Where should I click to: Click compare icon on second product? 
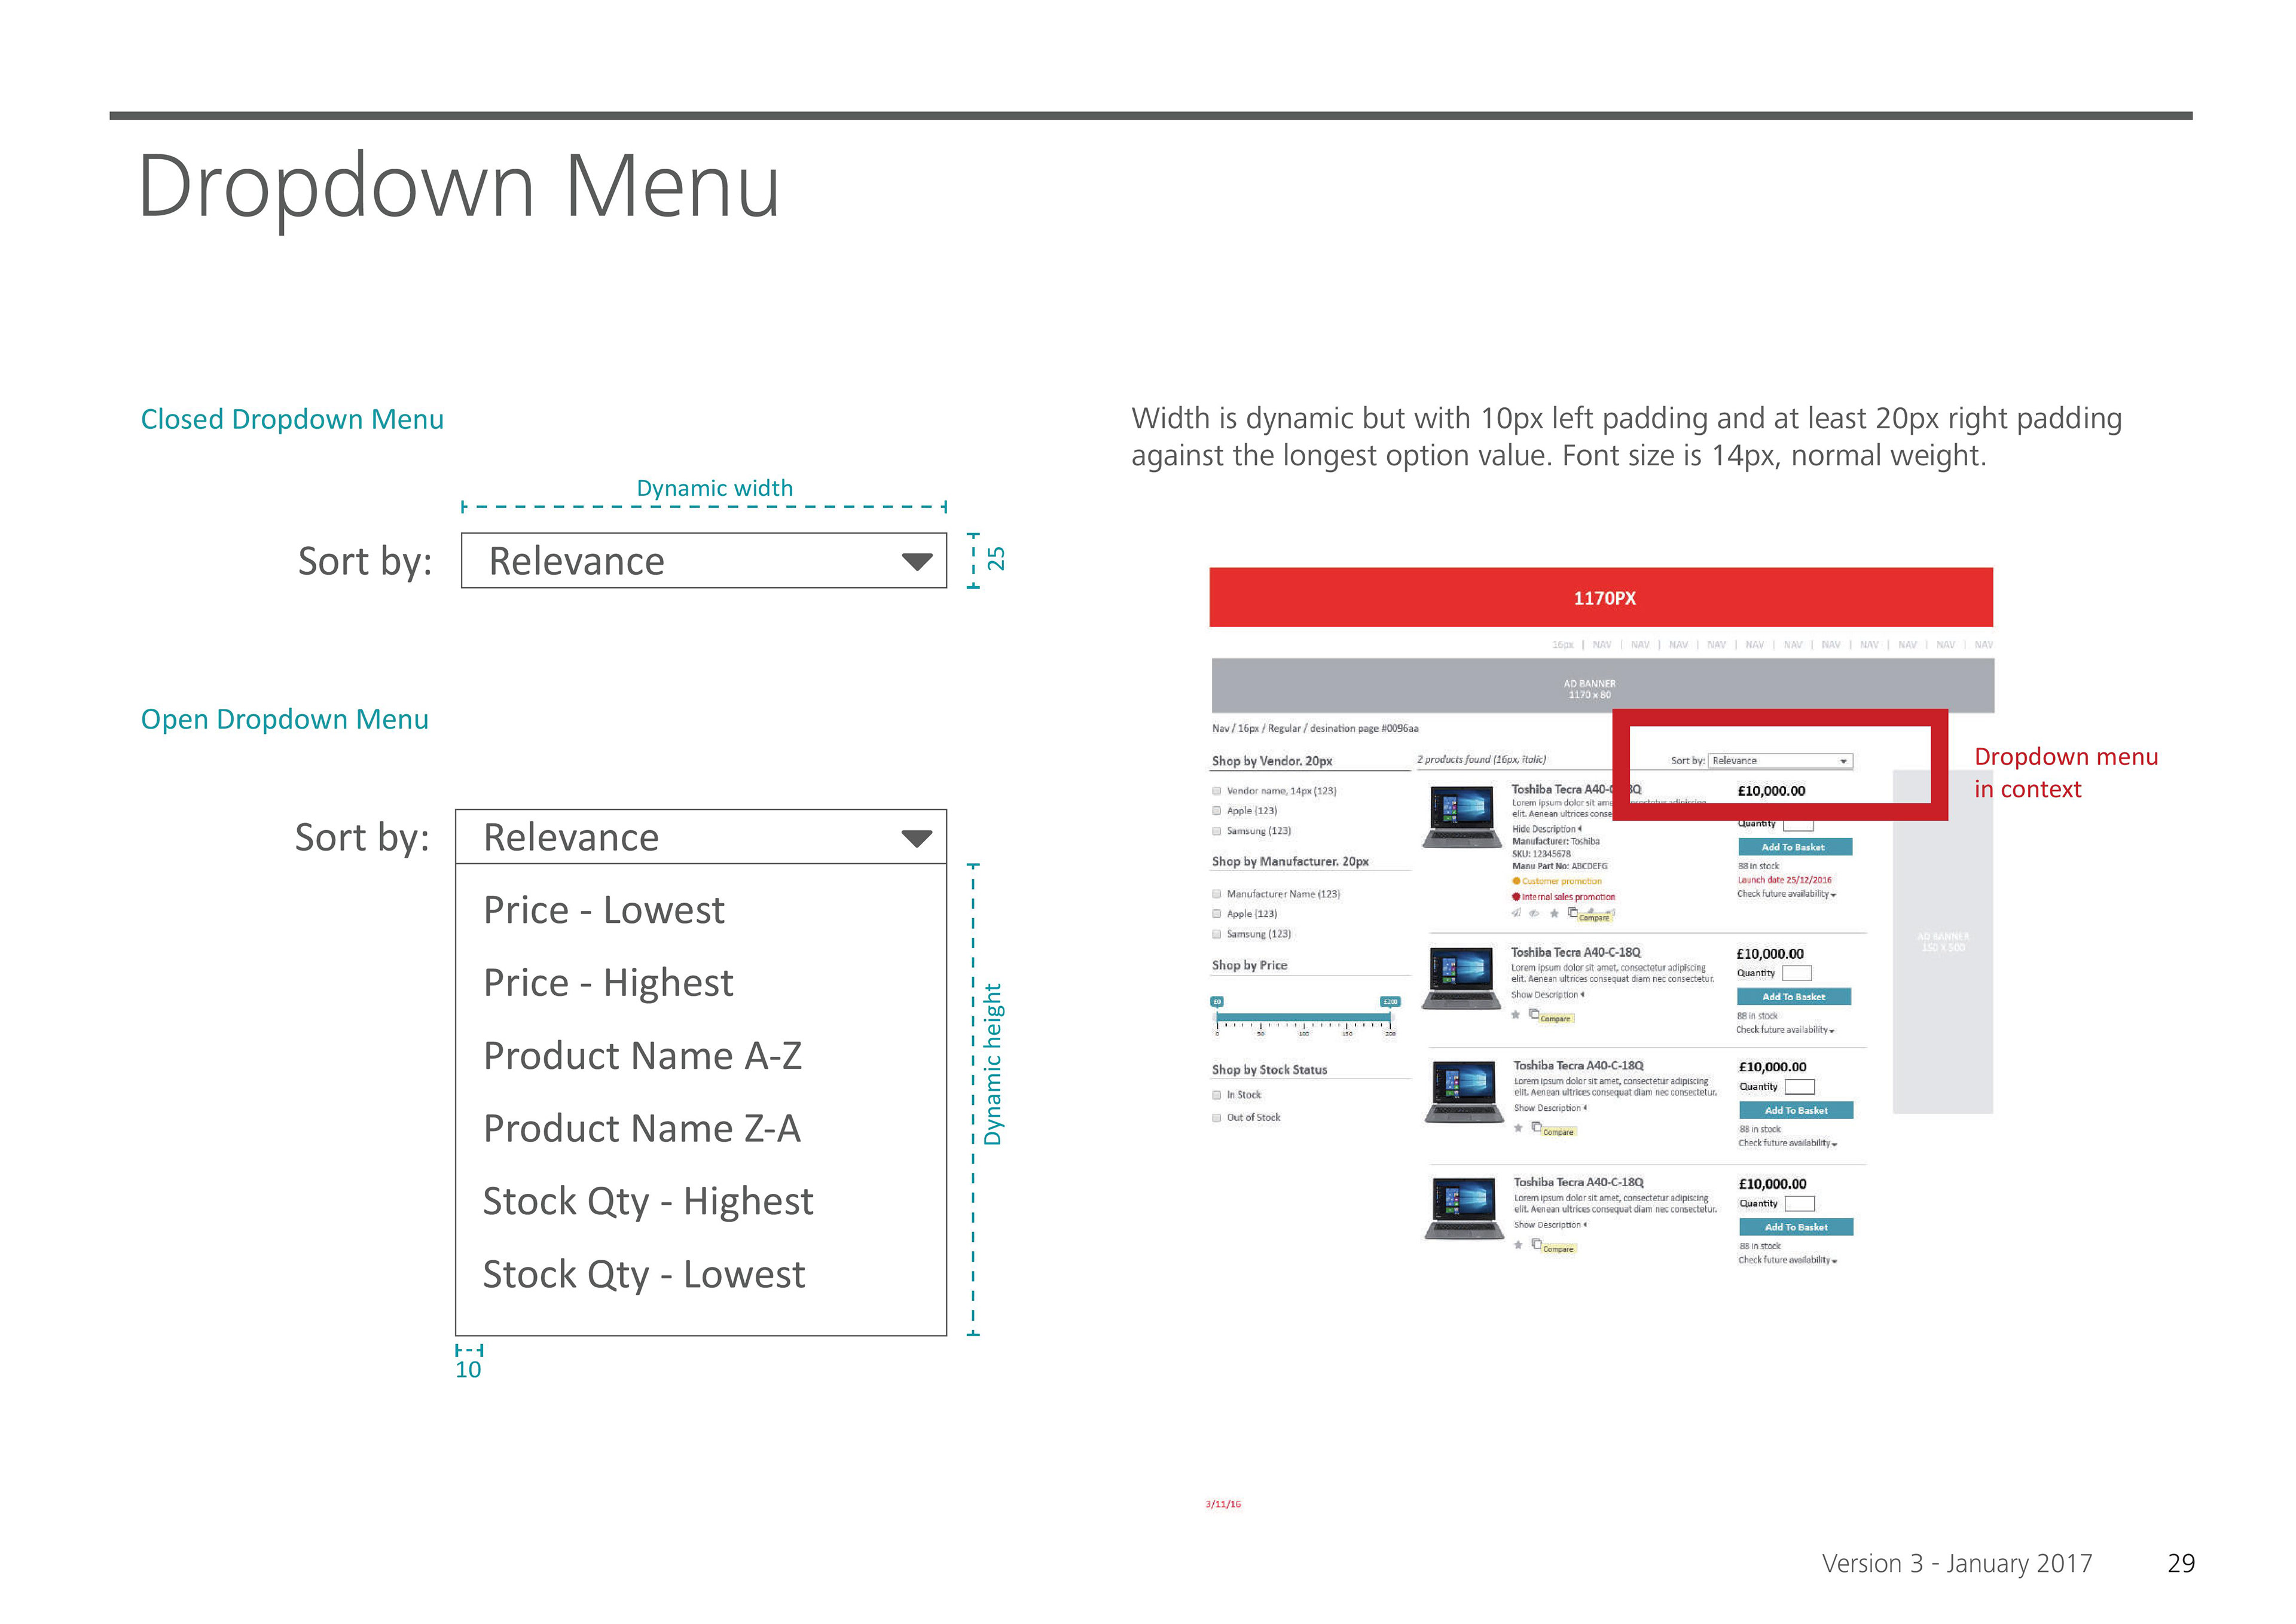click(1534, 1014)
